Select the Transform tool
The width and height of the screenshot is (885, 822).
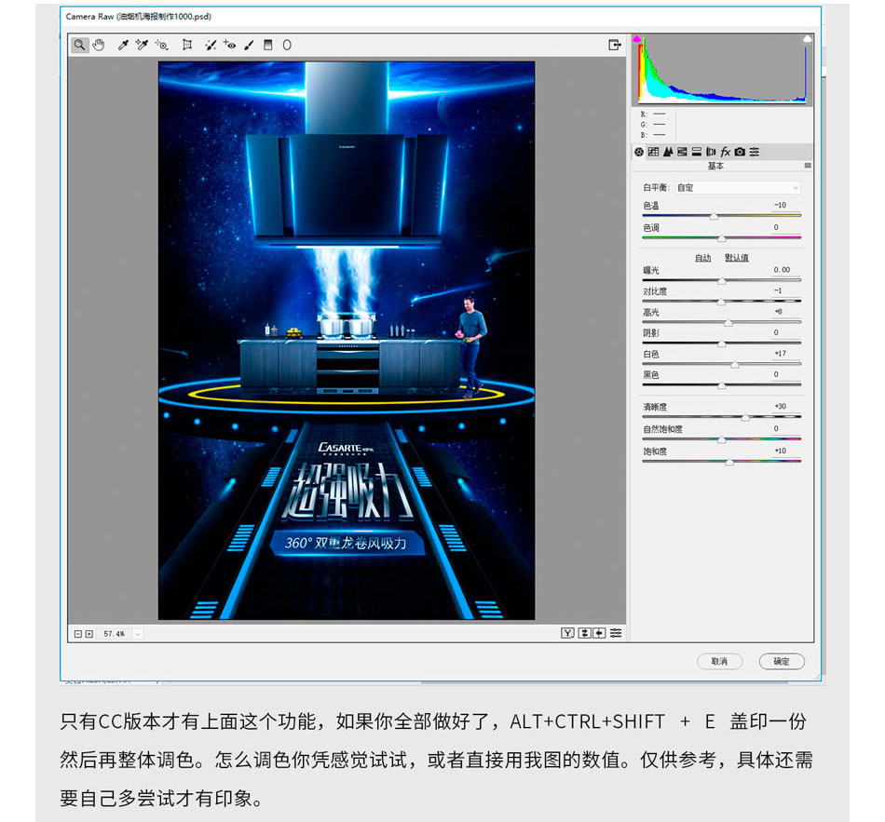[x=187, y=45]
